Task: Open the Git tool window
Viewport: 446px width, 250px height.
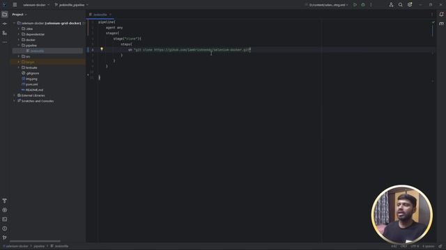Action: (5, 237)
